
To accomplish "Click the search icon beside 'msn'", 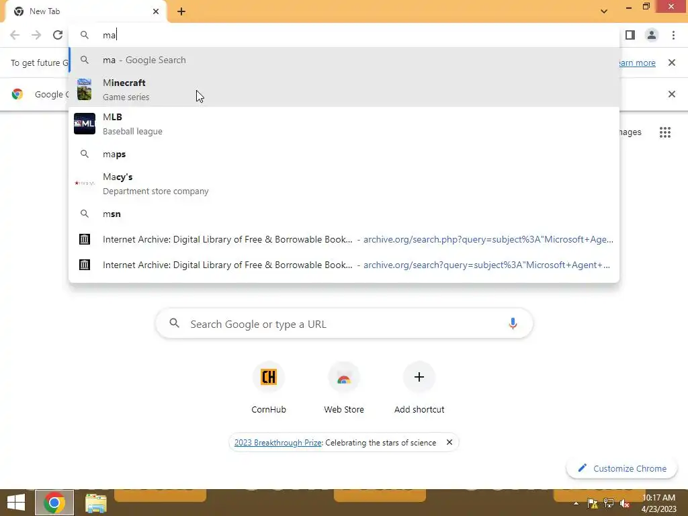I will click(84, 214).
